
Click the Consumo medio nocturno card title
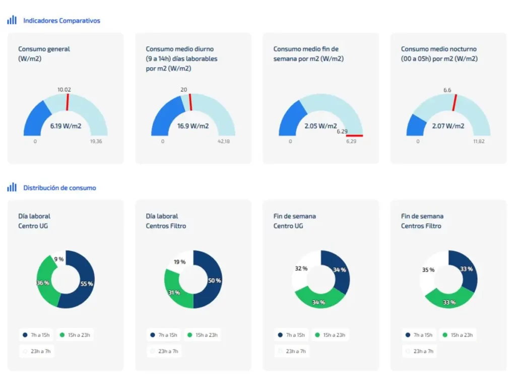point(439,53)
